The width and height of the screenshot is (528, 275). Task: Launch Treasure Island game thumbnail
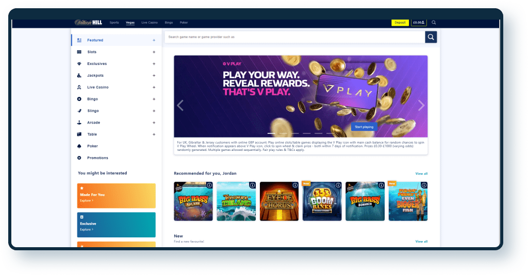point(236,201)
